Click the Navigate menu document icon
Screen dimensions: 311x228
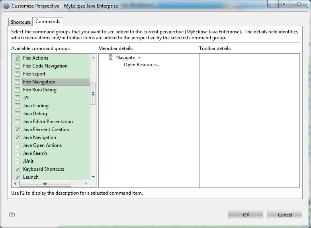click(111, 57)
